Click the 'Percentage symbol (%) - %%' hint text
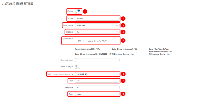Image resolution: width=215 pixels, height=97 pixels. pos(87,49)
